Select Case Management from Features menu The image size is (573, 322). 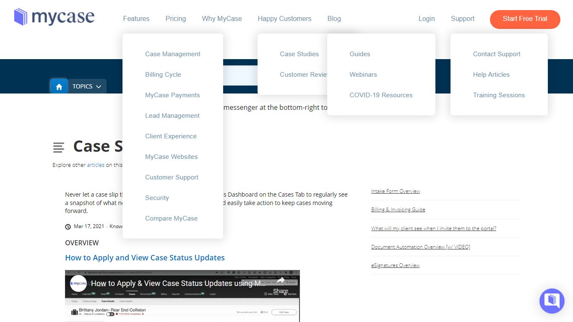pyautogui.click(x=173, y=54)
